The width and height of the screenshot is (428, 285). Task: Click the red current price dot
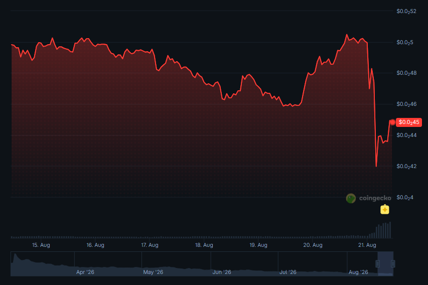point(392,122)
